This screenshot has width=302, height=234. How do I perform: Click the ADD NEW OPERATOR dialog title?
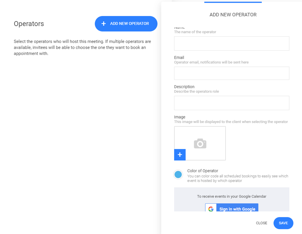233,15
